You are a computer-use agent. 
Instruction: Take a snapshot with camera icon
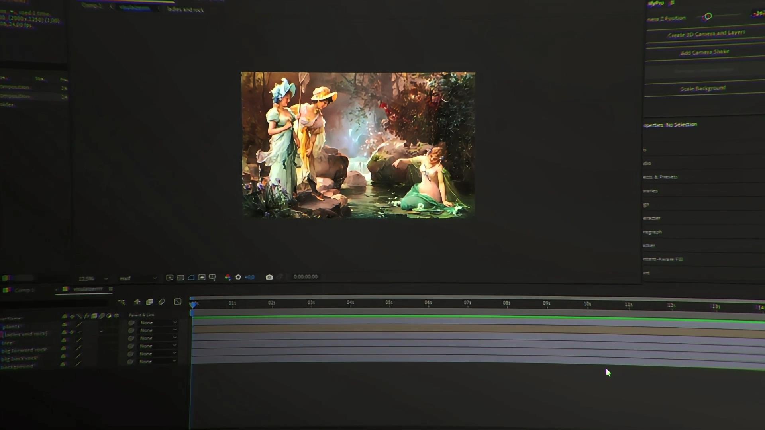point(269,277)
